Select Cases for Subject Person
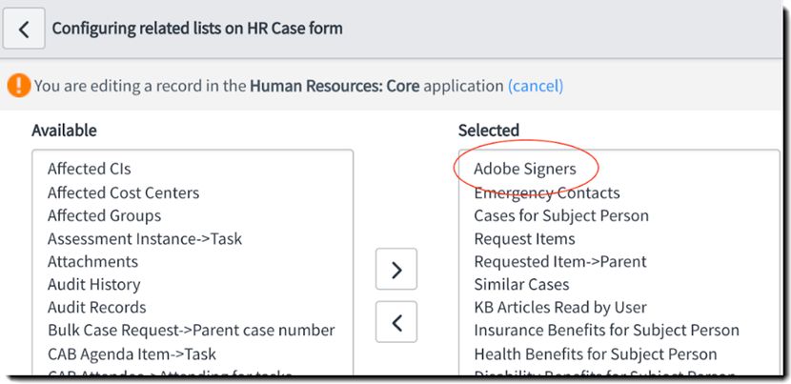This screenshot has height=384, width=791. [x=561, y=215]
